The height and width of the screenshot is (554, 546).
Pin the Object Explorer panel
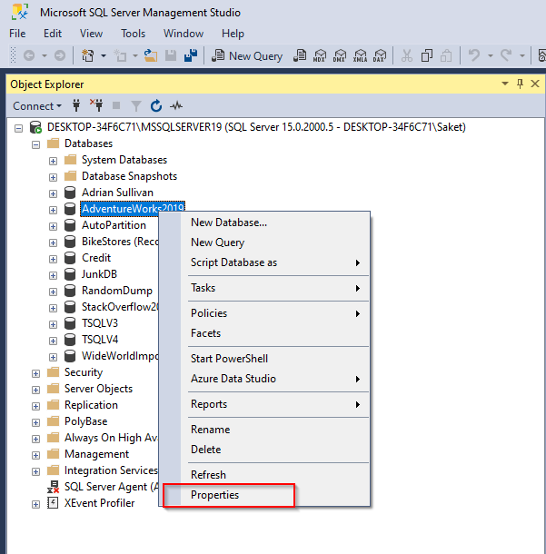pyautogui.click(x=520, y=84)
